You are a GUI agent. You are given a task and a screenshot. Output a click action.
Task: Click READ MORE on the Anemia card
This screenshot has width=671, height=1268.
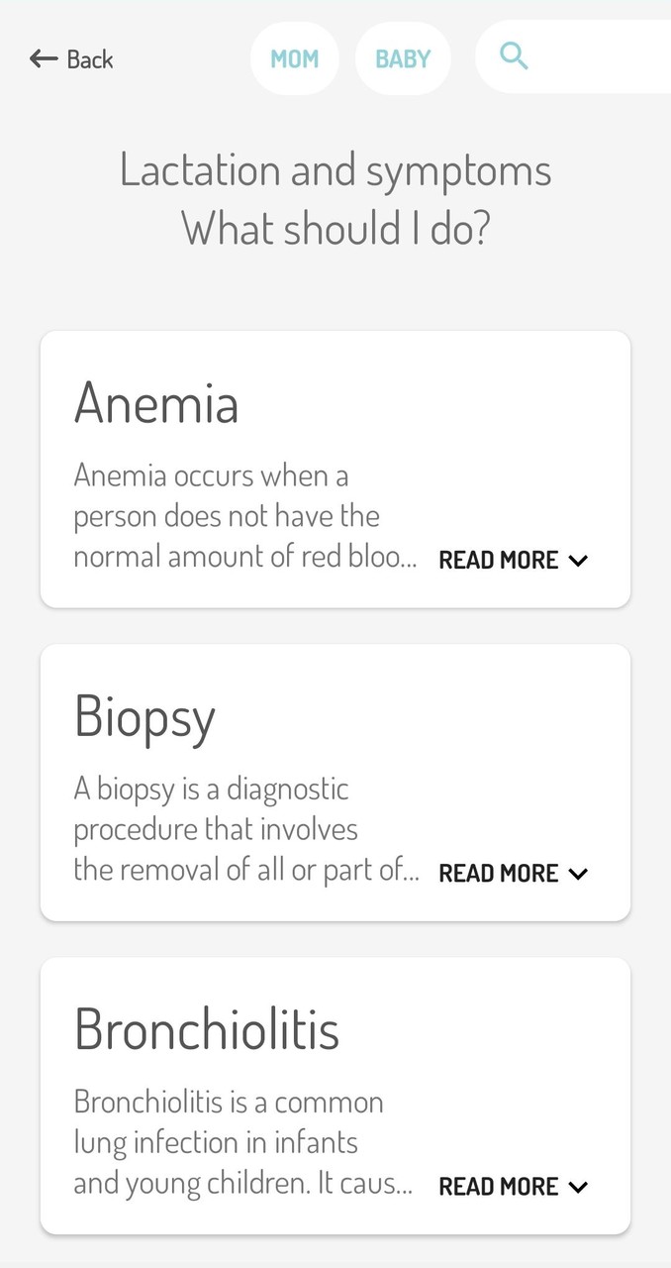(499, 560)
